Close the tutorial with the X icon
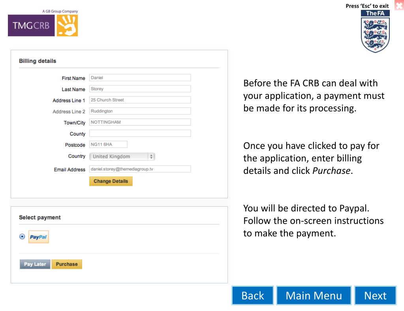 [399, 5]
